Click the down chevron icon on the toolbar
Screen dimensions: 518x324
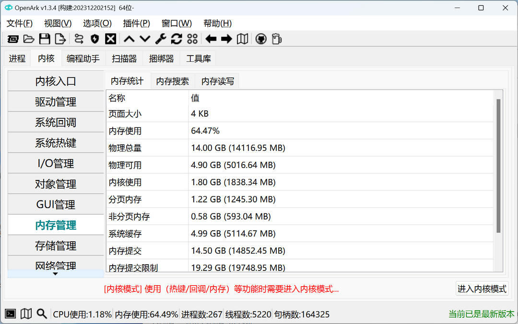tap(144, 39)
